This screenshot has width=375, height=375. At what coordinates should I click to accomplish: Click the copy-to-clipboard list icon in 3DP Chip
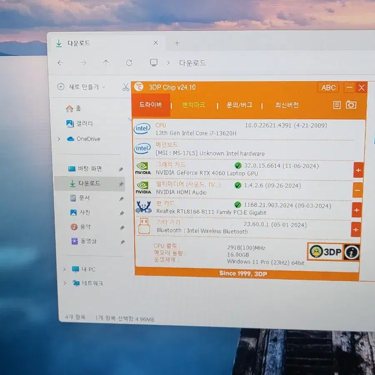pos(337,105)
